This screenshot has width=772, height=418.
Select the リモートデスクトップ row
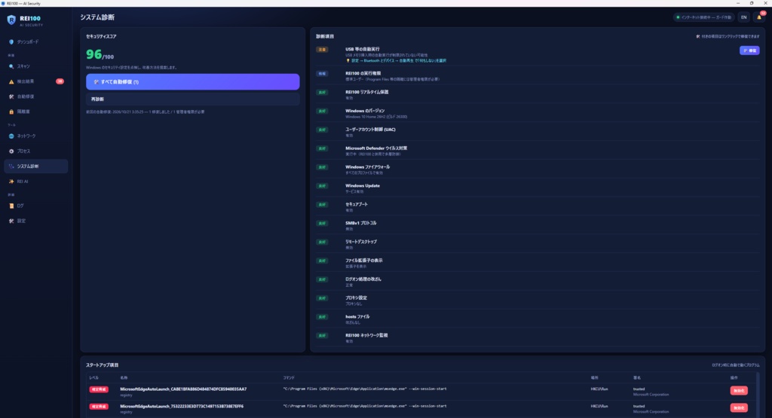pos(538,243)
